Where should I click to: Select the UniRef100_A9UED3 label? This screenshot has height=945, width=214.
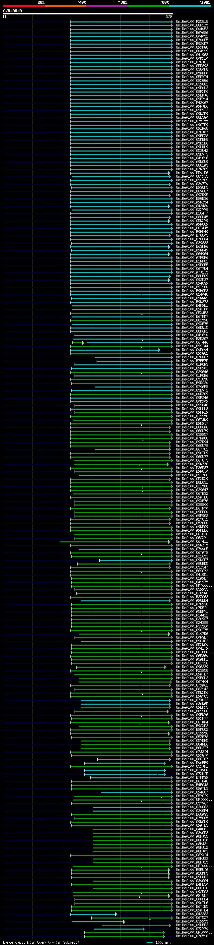coord(192,925)
